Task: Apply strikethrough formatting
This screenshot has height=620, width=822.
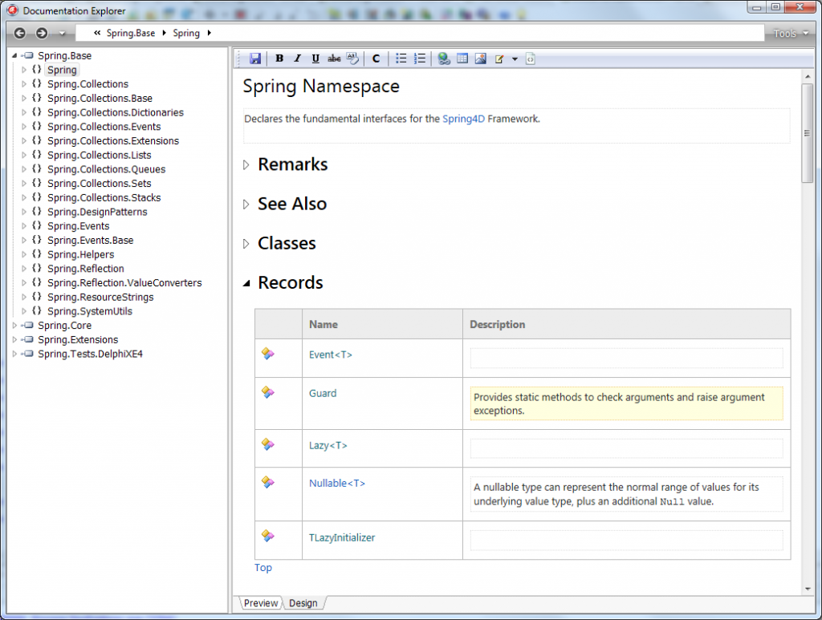Action: (x=334, y=58)
